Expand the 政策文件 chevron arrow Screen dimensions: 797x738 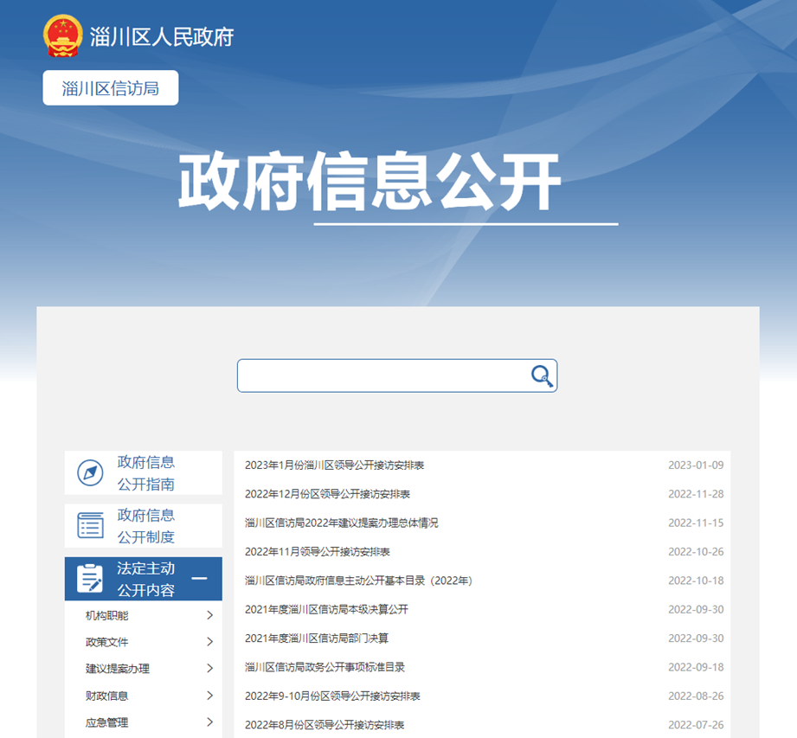coord(209,642)
